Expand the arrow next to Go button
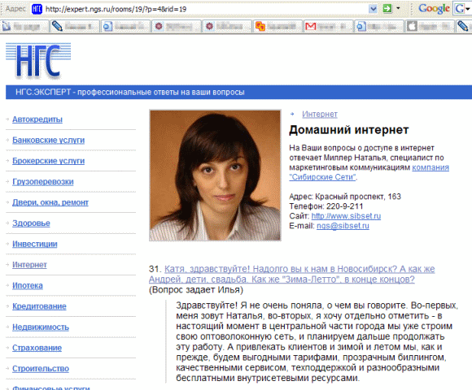This screenshot has width=472, height=390. (398, 8)
